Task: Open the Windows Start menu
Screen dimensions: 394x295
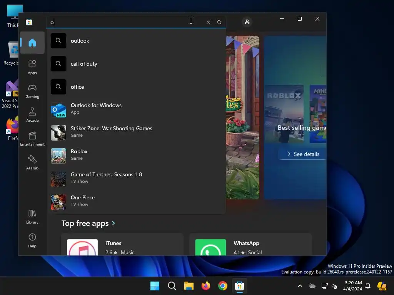Action: click(155, 286)
